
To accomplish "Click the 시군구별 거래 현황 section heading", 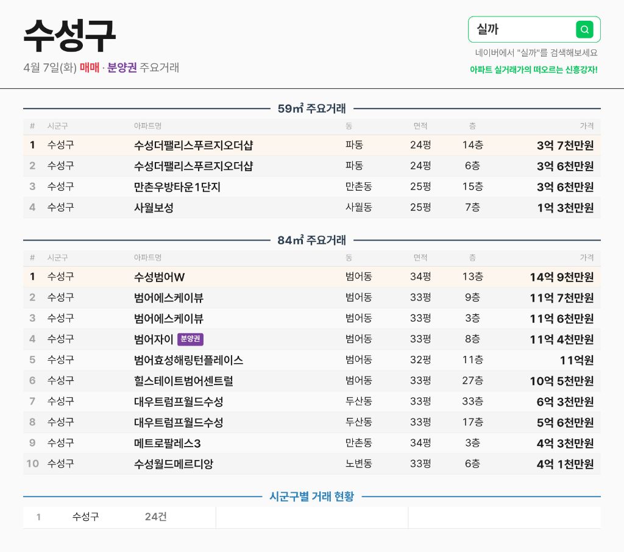I will click(311, 497).
